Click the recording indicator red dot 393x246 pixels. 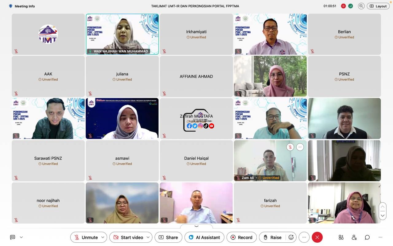tap(343, 6)
